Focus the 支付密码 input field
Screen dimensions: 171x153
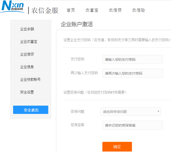click(x=133, y=59)
